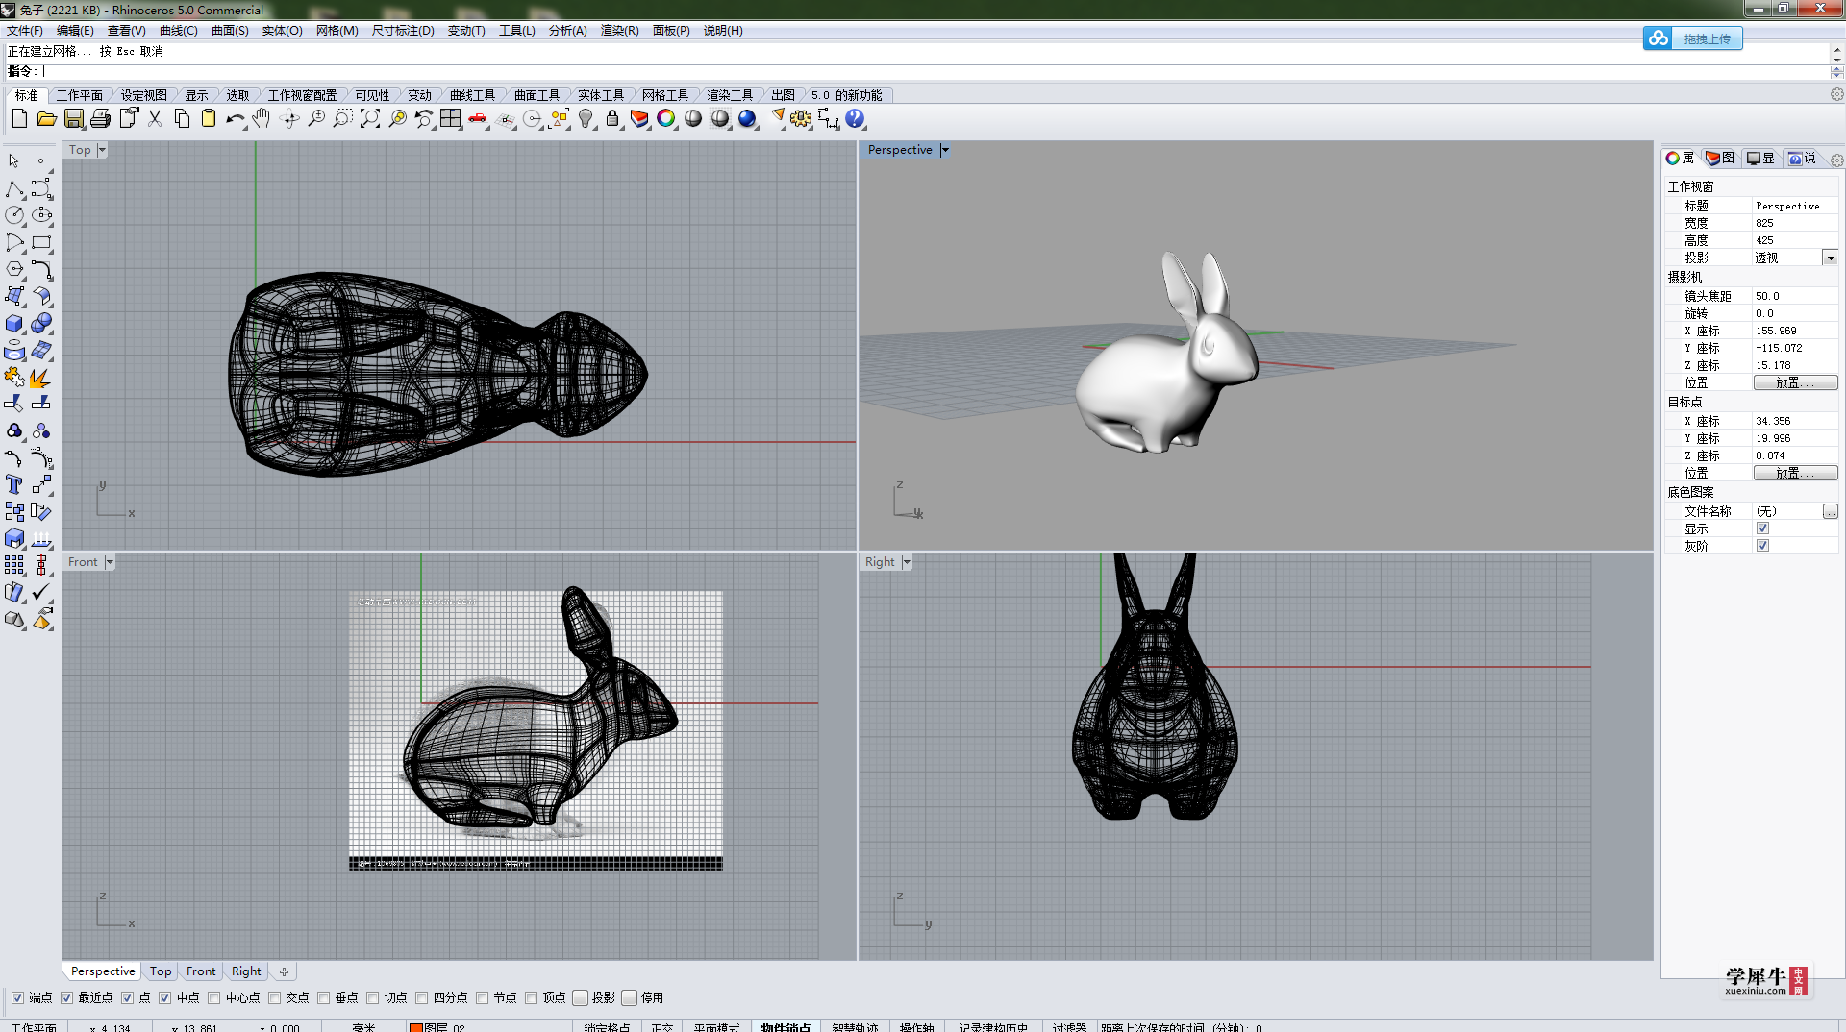
Task: Select the Rotate view tool
Action: tap(289, 119)
